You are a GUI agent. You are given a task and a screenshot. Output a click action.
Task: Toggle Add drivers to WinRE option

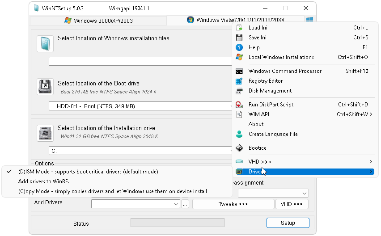click(x=117, y=181)
